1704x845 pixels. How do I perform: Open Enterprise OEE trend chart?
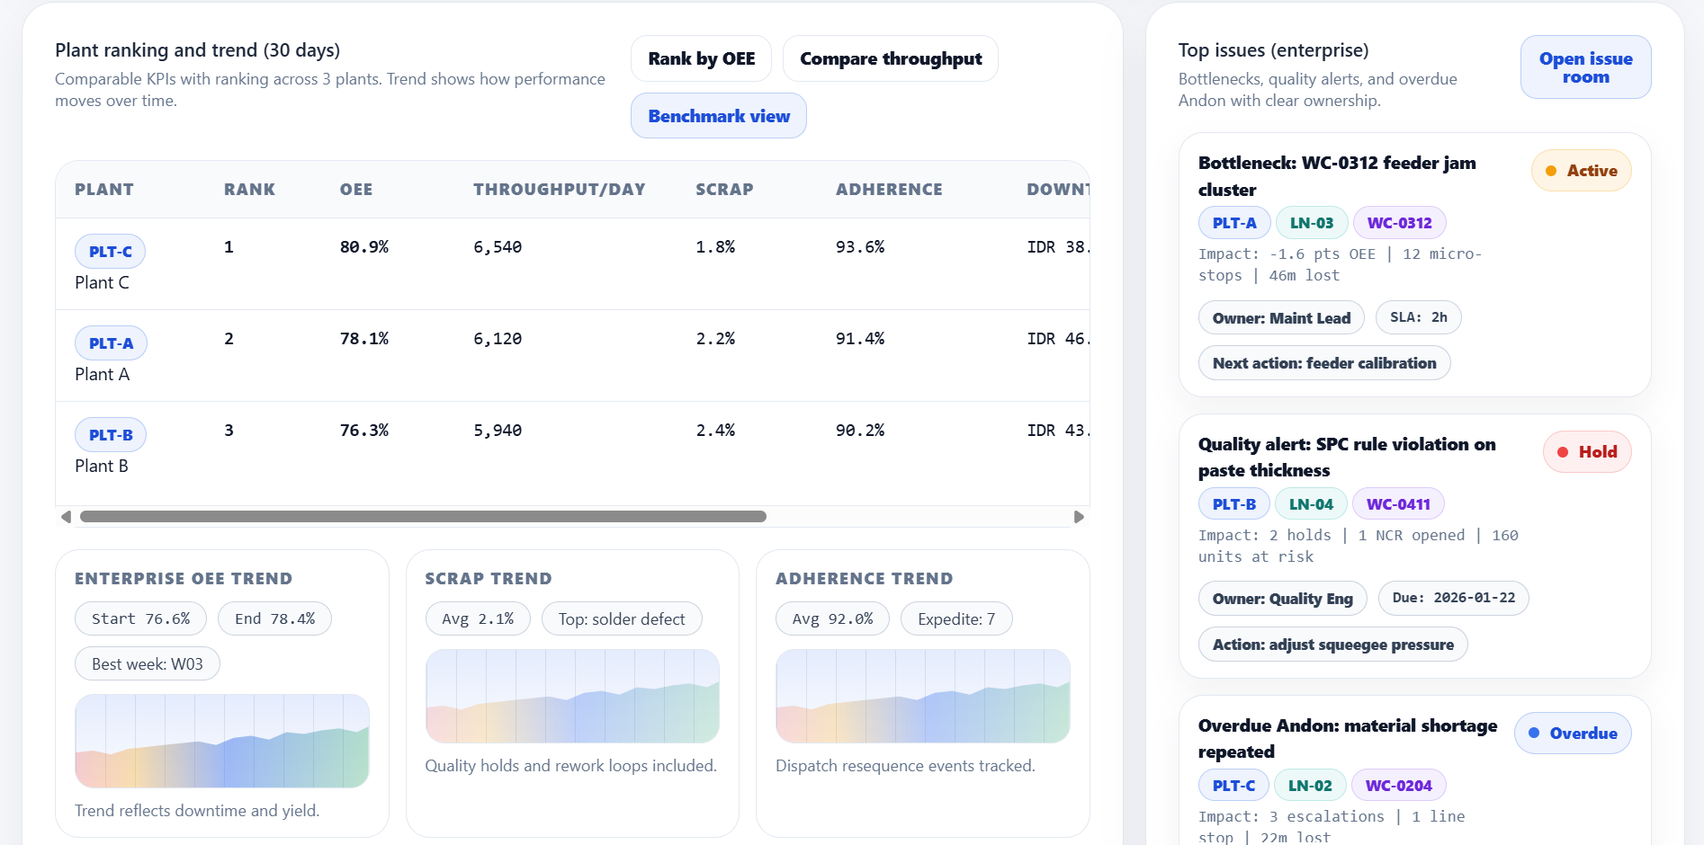tap(222, 741)
